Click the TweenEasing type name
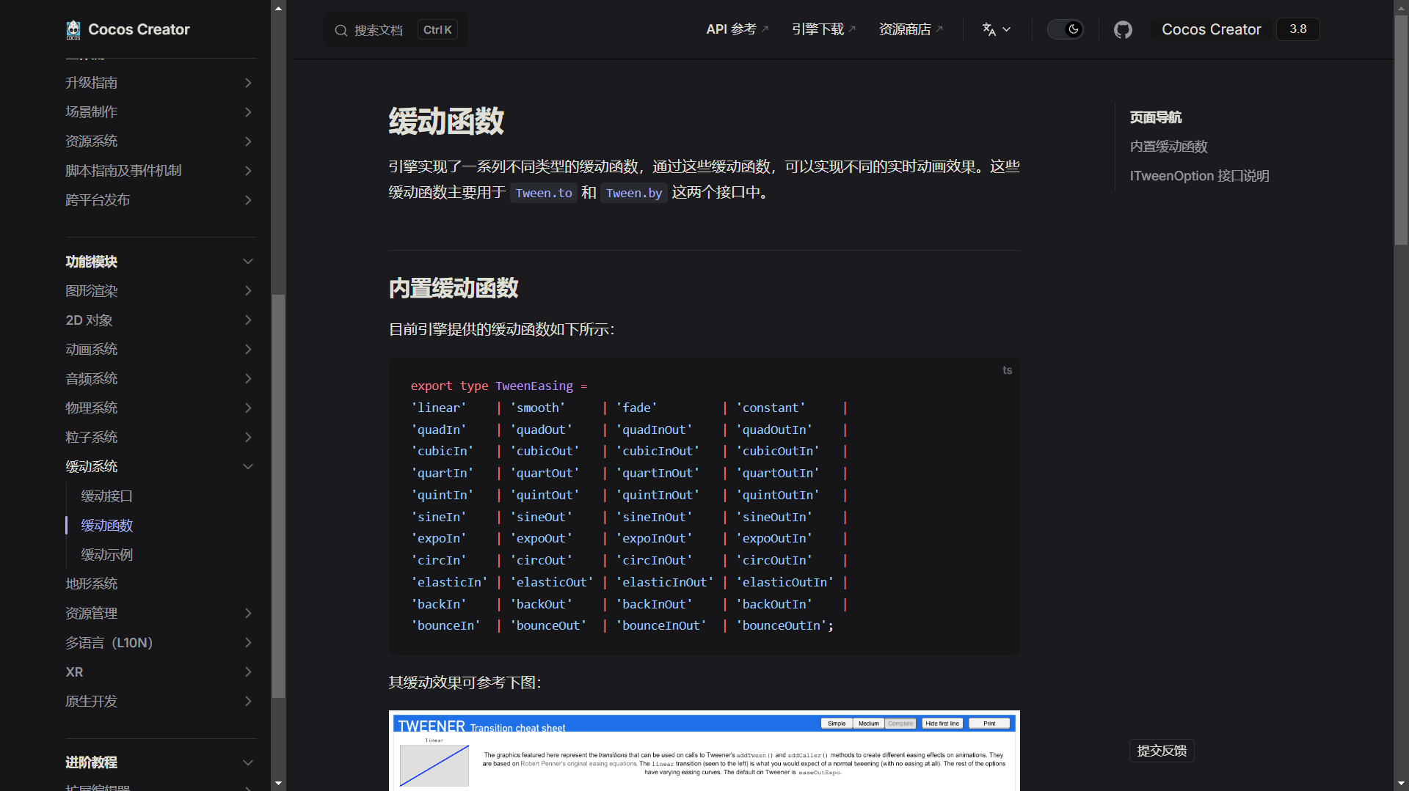The width and height of the screenshot is (1409, 791). coord(534,386)
